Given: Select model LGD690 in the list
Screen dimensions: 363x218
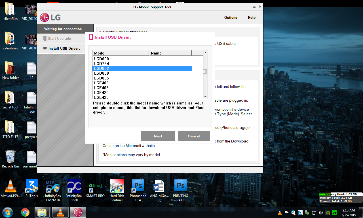Looking at the screenshot, I should click(x=142, y=59).
